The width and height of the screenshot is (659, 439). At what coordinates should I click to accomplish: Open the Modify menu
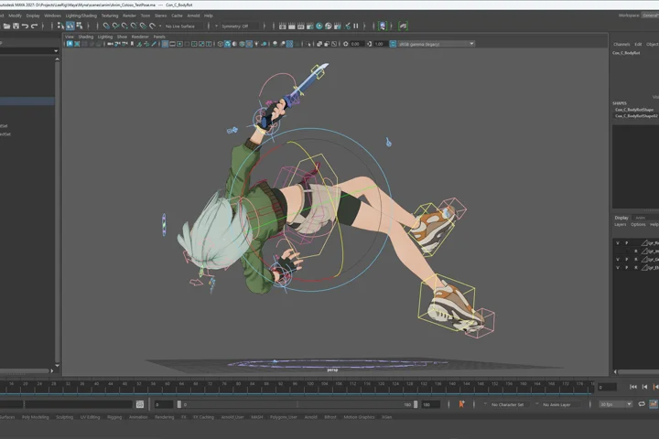pos(15,16)
